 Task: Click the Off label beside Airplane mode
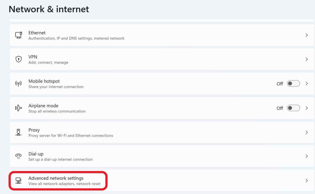[280, 108]
